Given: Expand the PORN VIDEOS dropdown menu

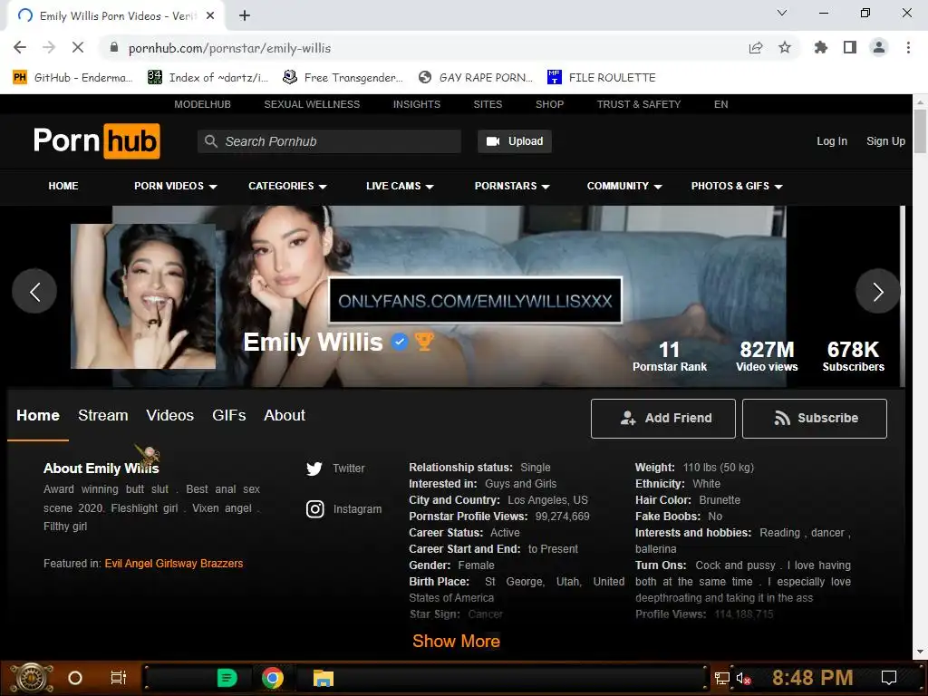Looking at the screenshot, I should pyautogui.click(x=176, y=186).
